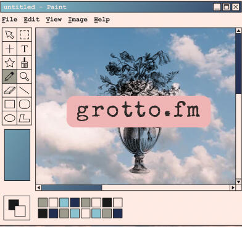Image resolution: width=242 pixels, height=227 pixels.
Task: Choose the rounded rectangle tool
Action: coord(25,104)
